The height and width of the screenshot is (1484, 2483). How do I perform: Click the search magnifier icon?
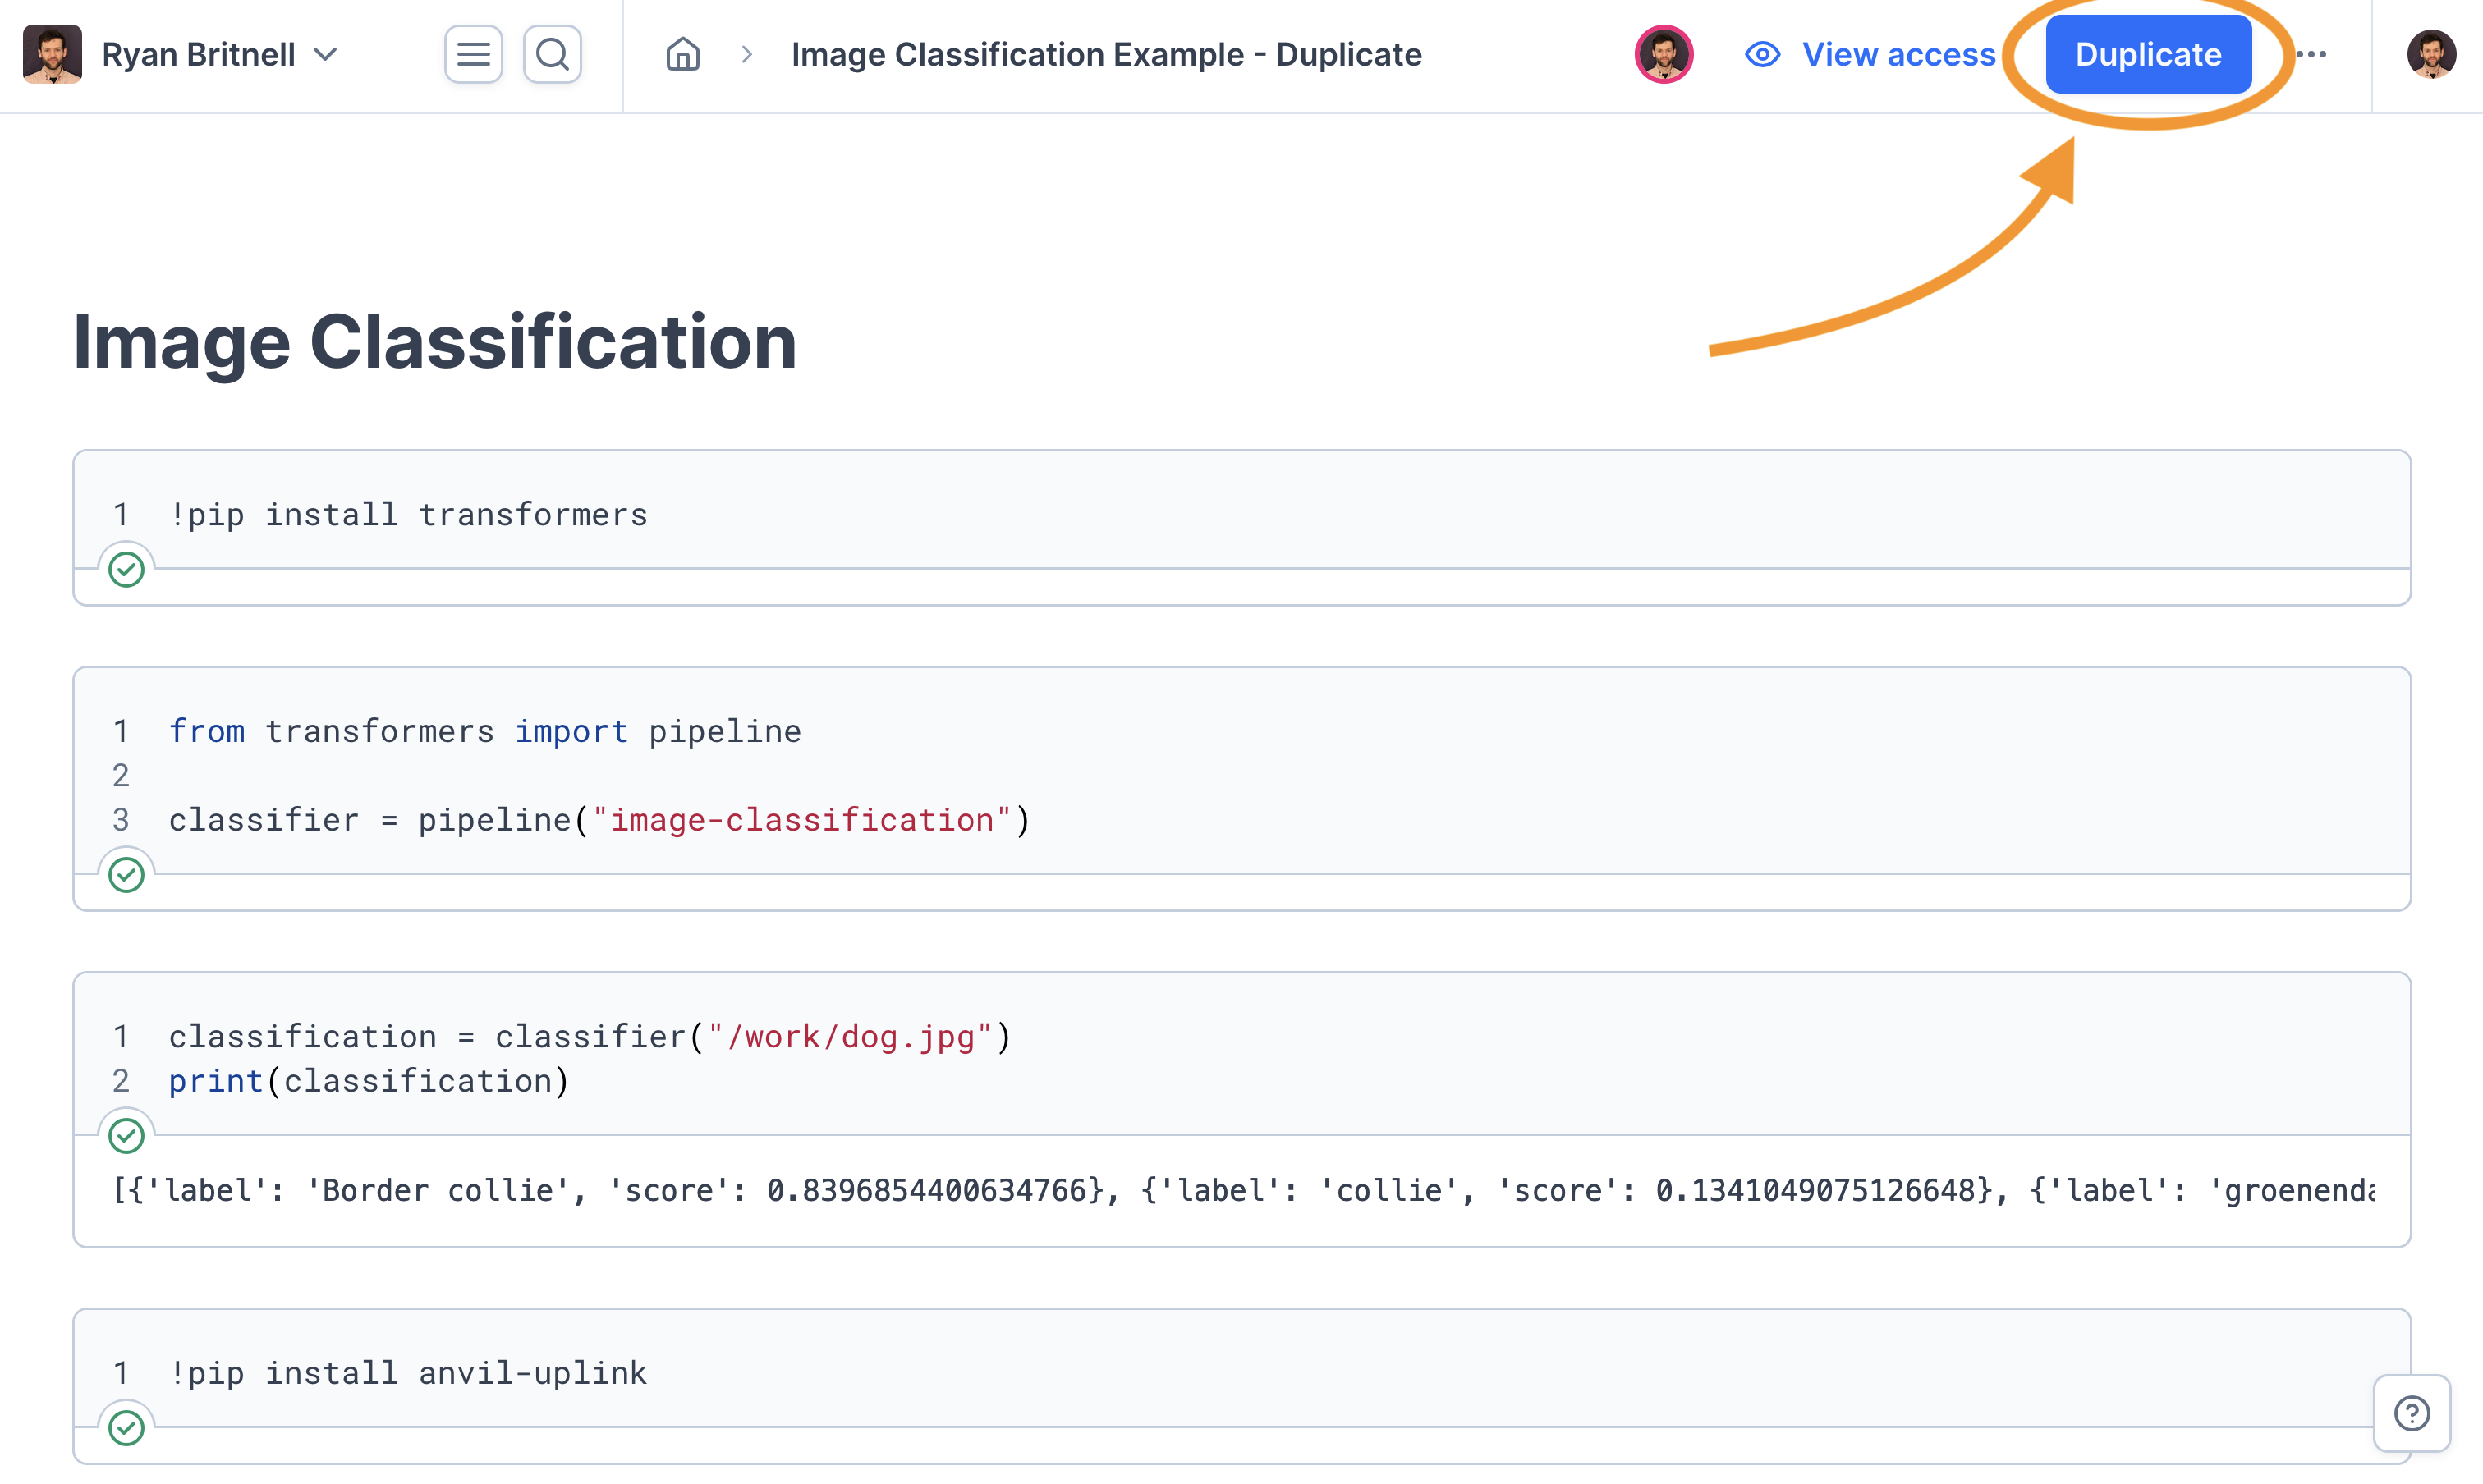[553, 54]
